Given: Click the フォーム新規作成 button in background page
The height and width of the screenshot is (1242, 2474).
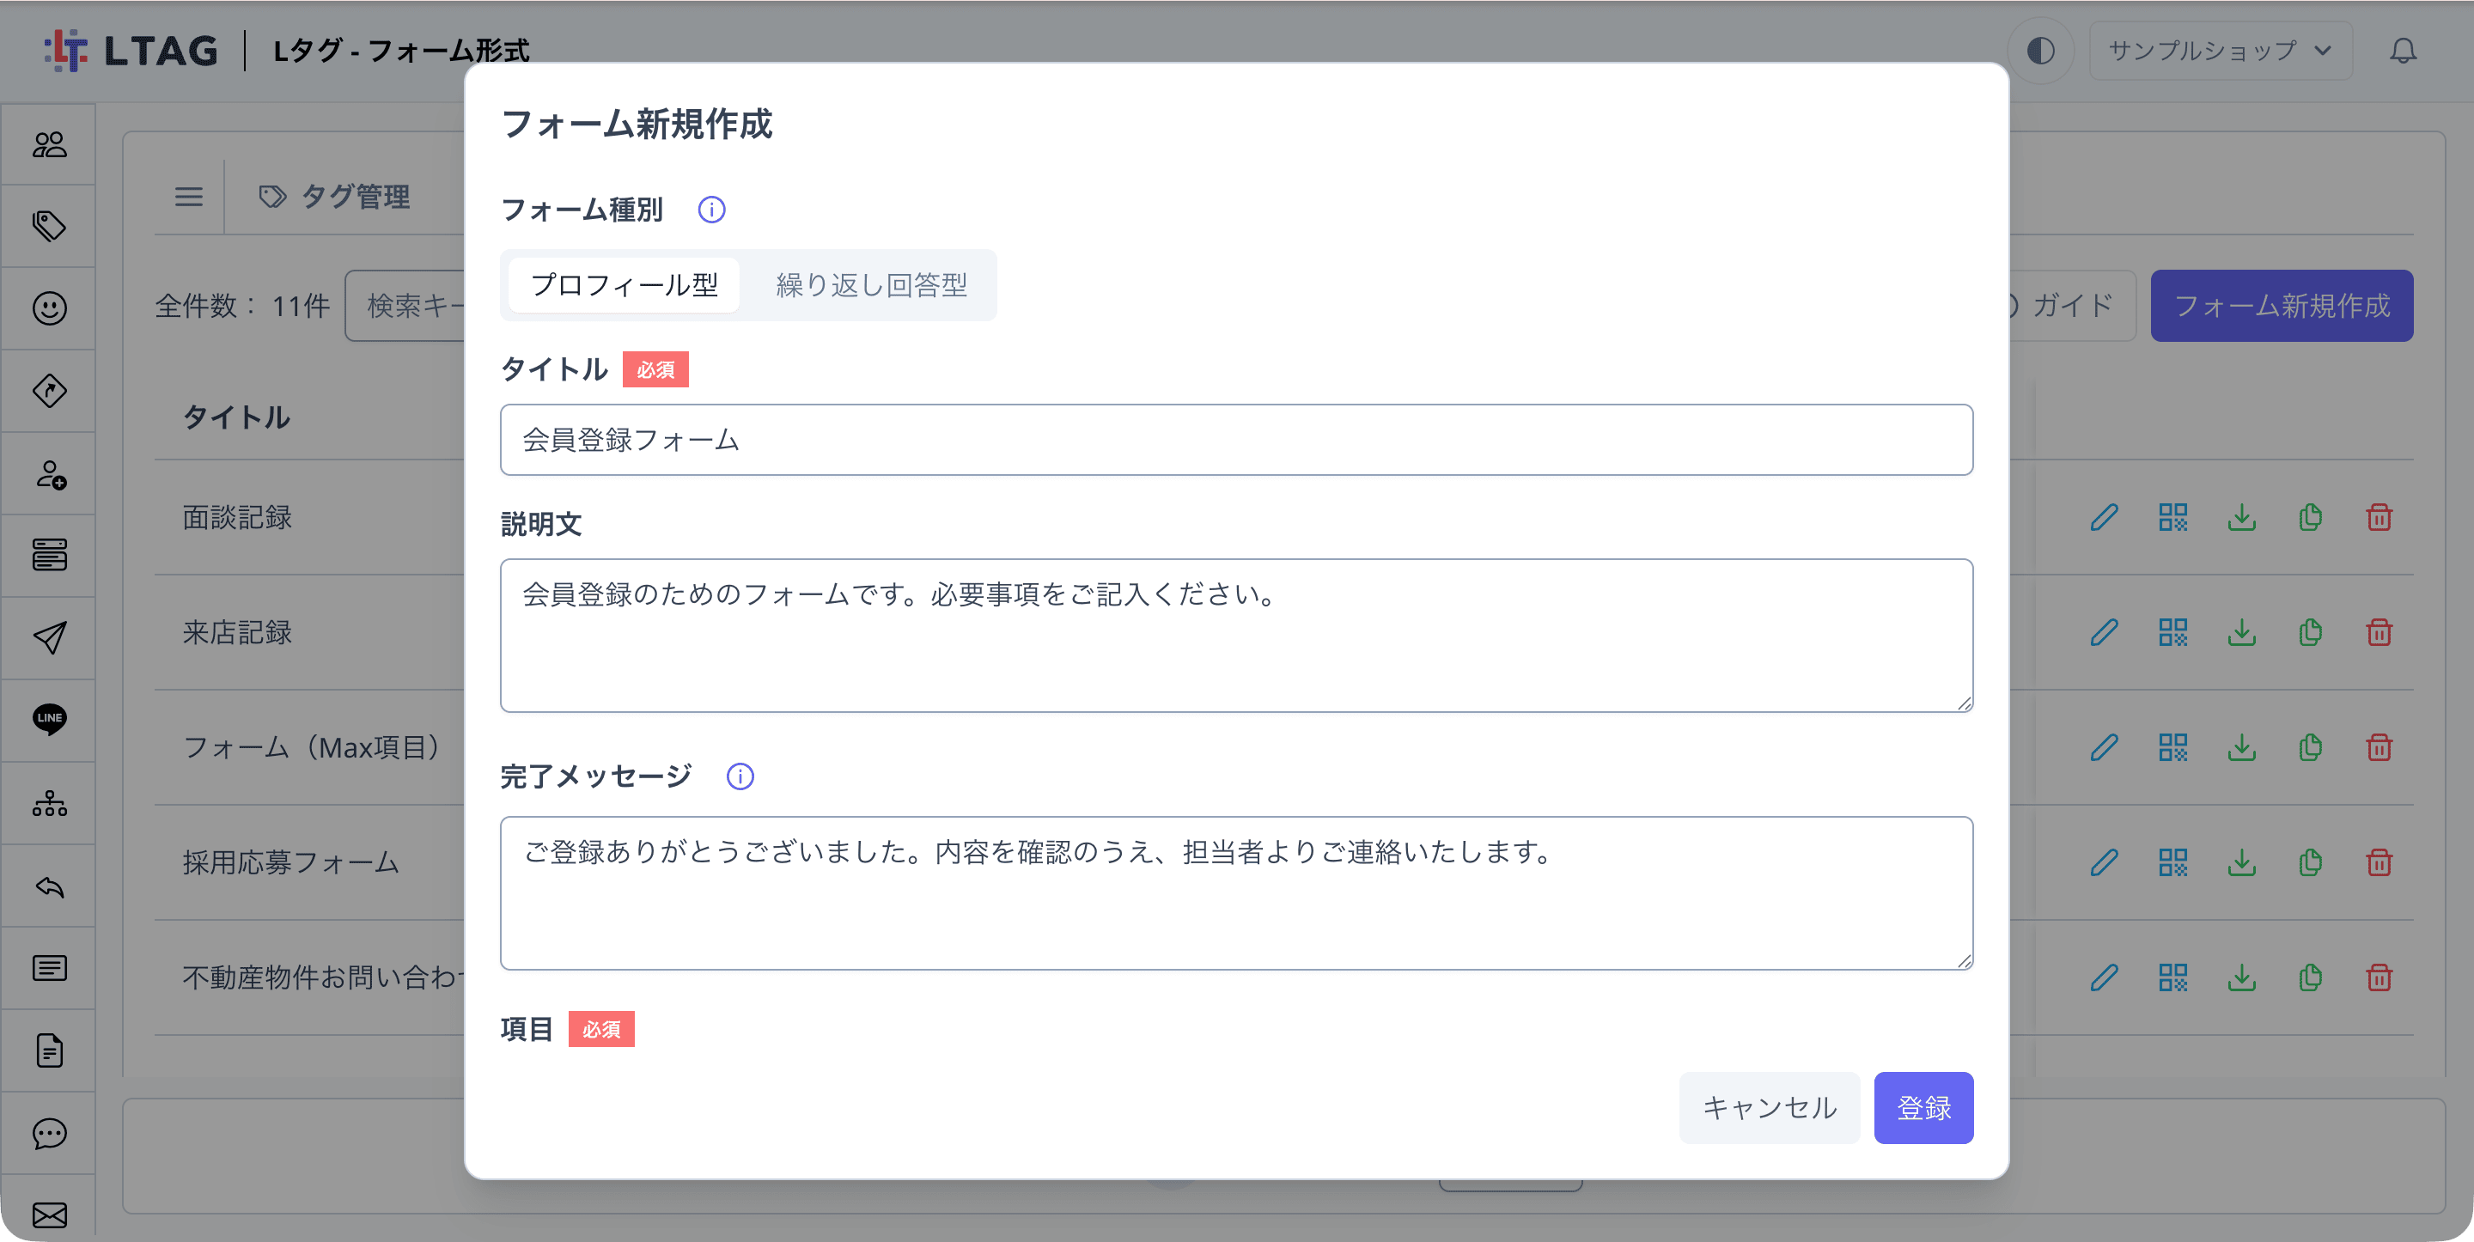Looking at the screenshot, I should [x=2282, y=306].
